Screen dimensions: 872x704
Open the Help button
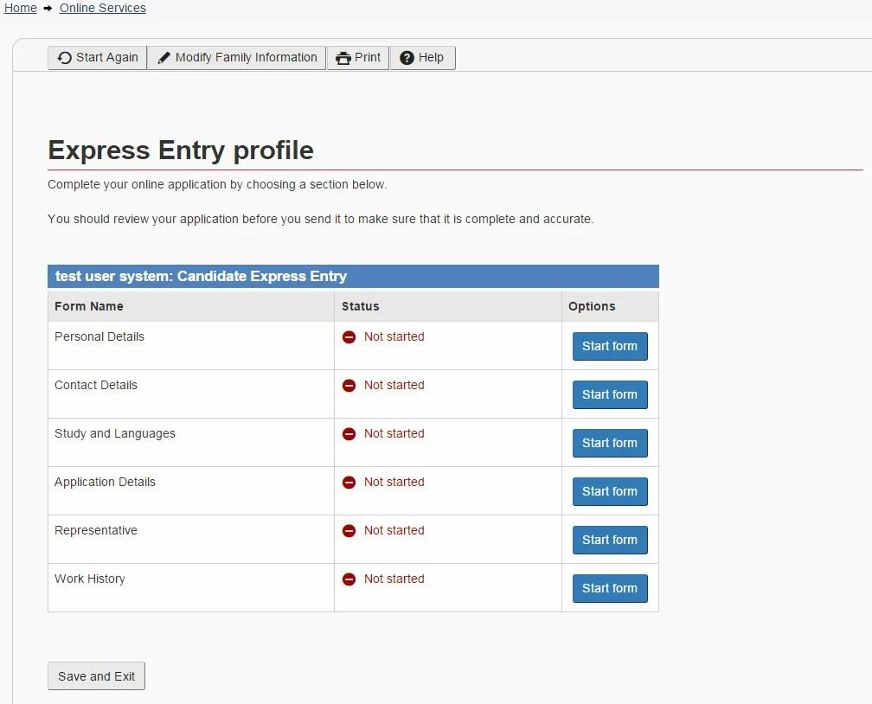pyautogui.click(x=423, y=58)
